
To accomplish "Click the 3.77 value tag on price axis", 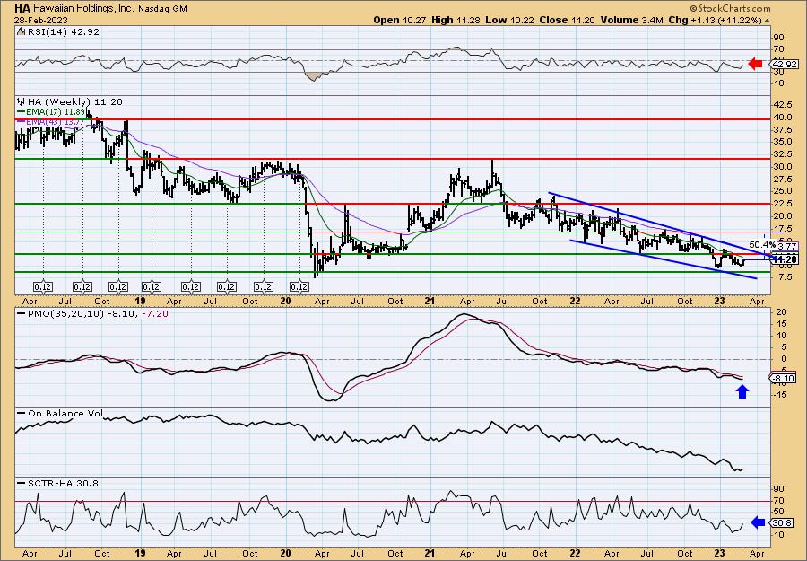I will [789, 246].
